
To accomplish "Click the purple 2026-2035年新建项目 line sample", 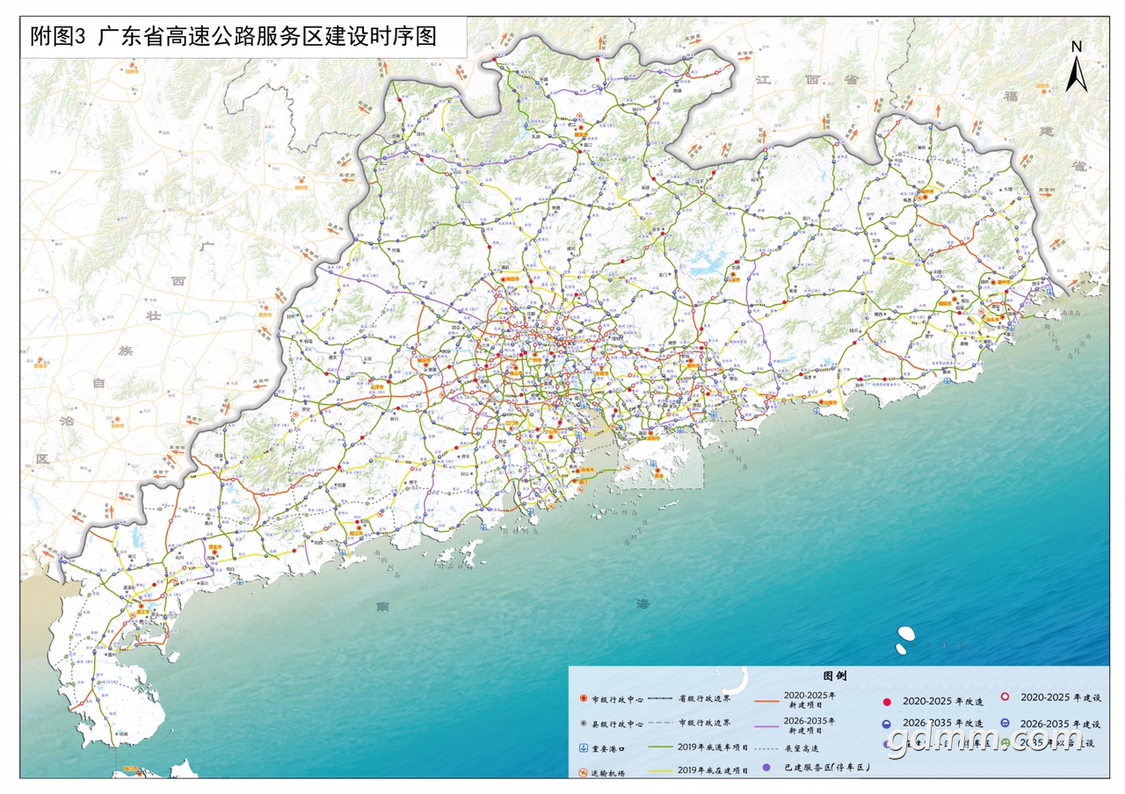I will point(766,726).
